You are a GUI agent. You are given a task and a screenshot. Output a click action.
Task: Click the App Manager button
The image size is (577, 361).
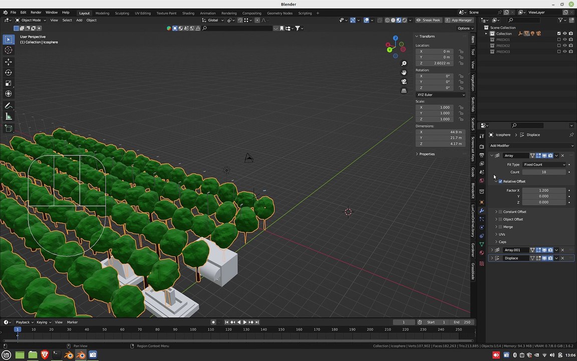tap(458, 20)
